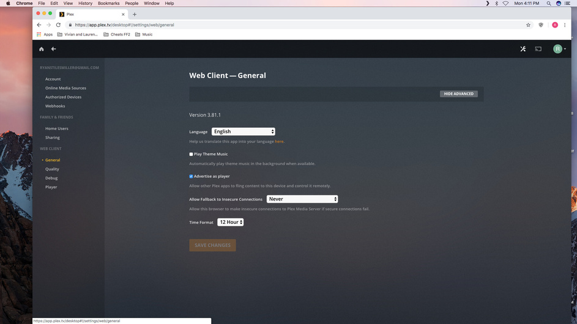Open Home Users settings
Image resolution: width=577 pixels, height=324 pixels.
pyautogui.click(x=57, y=128)
